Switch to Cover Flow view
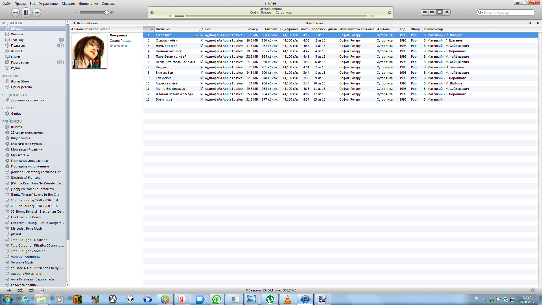This screenshot has height=305, width=542. point(447,12)
